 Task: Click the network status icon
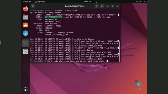(137, 2)
